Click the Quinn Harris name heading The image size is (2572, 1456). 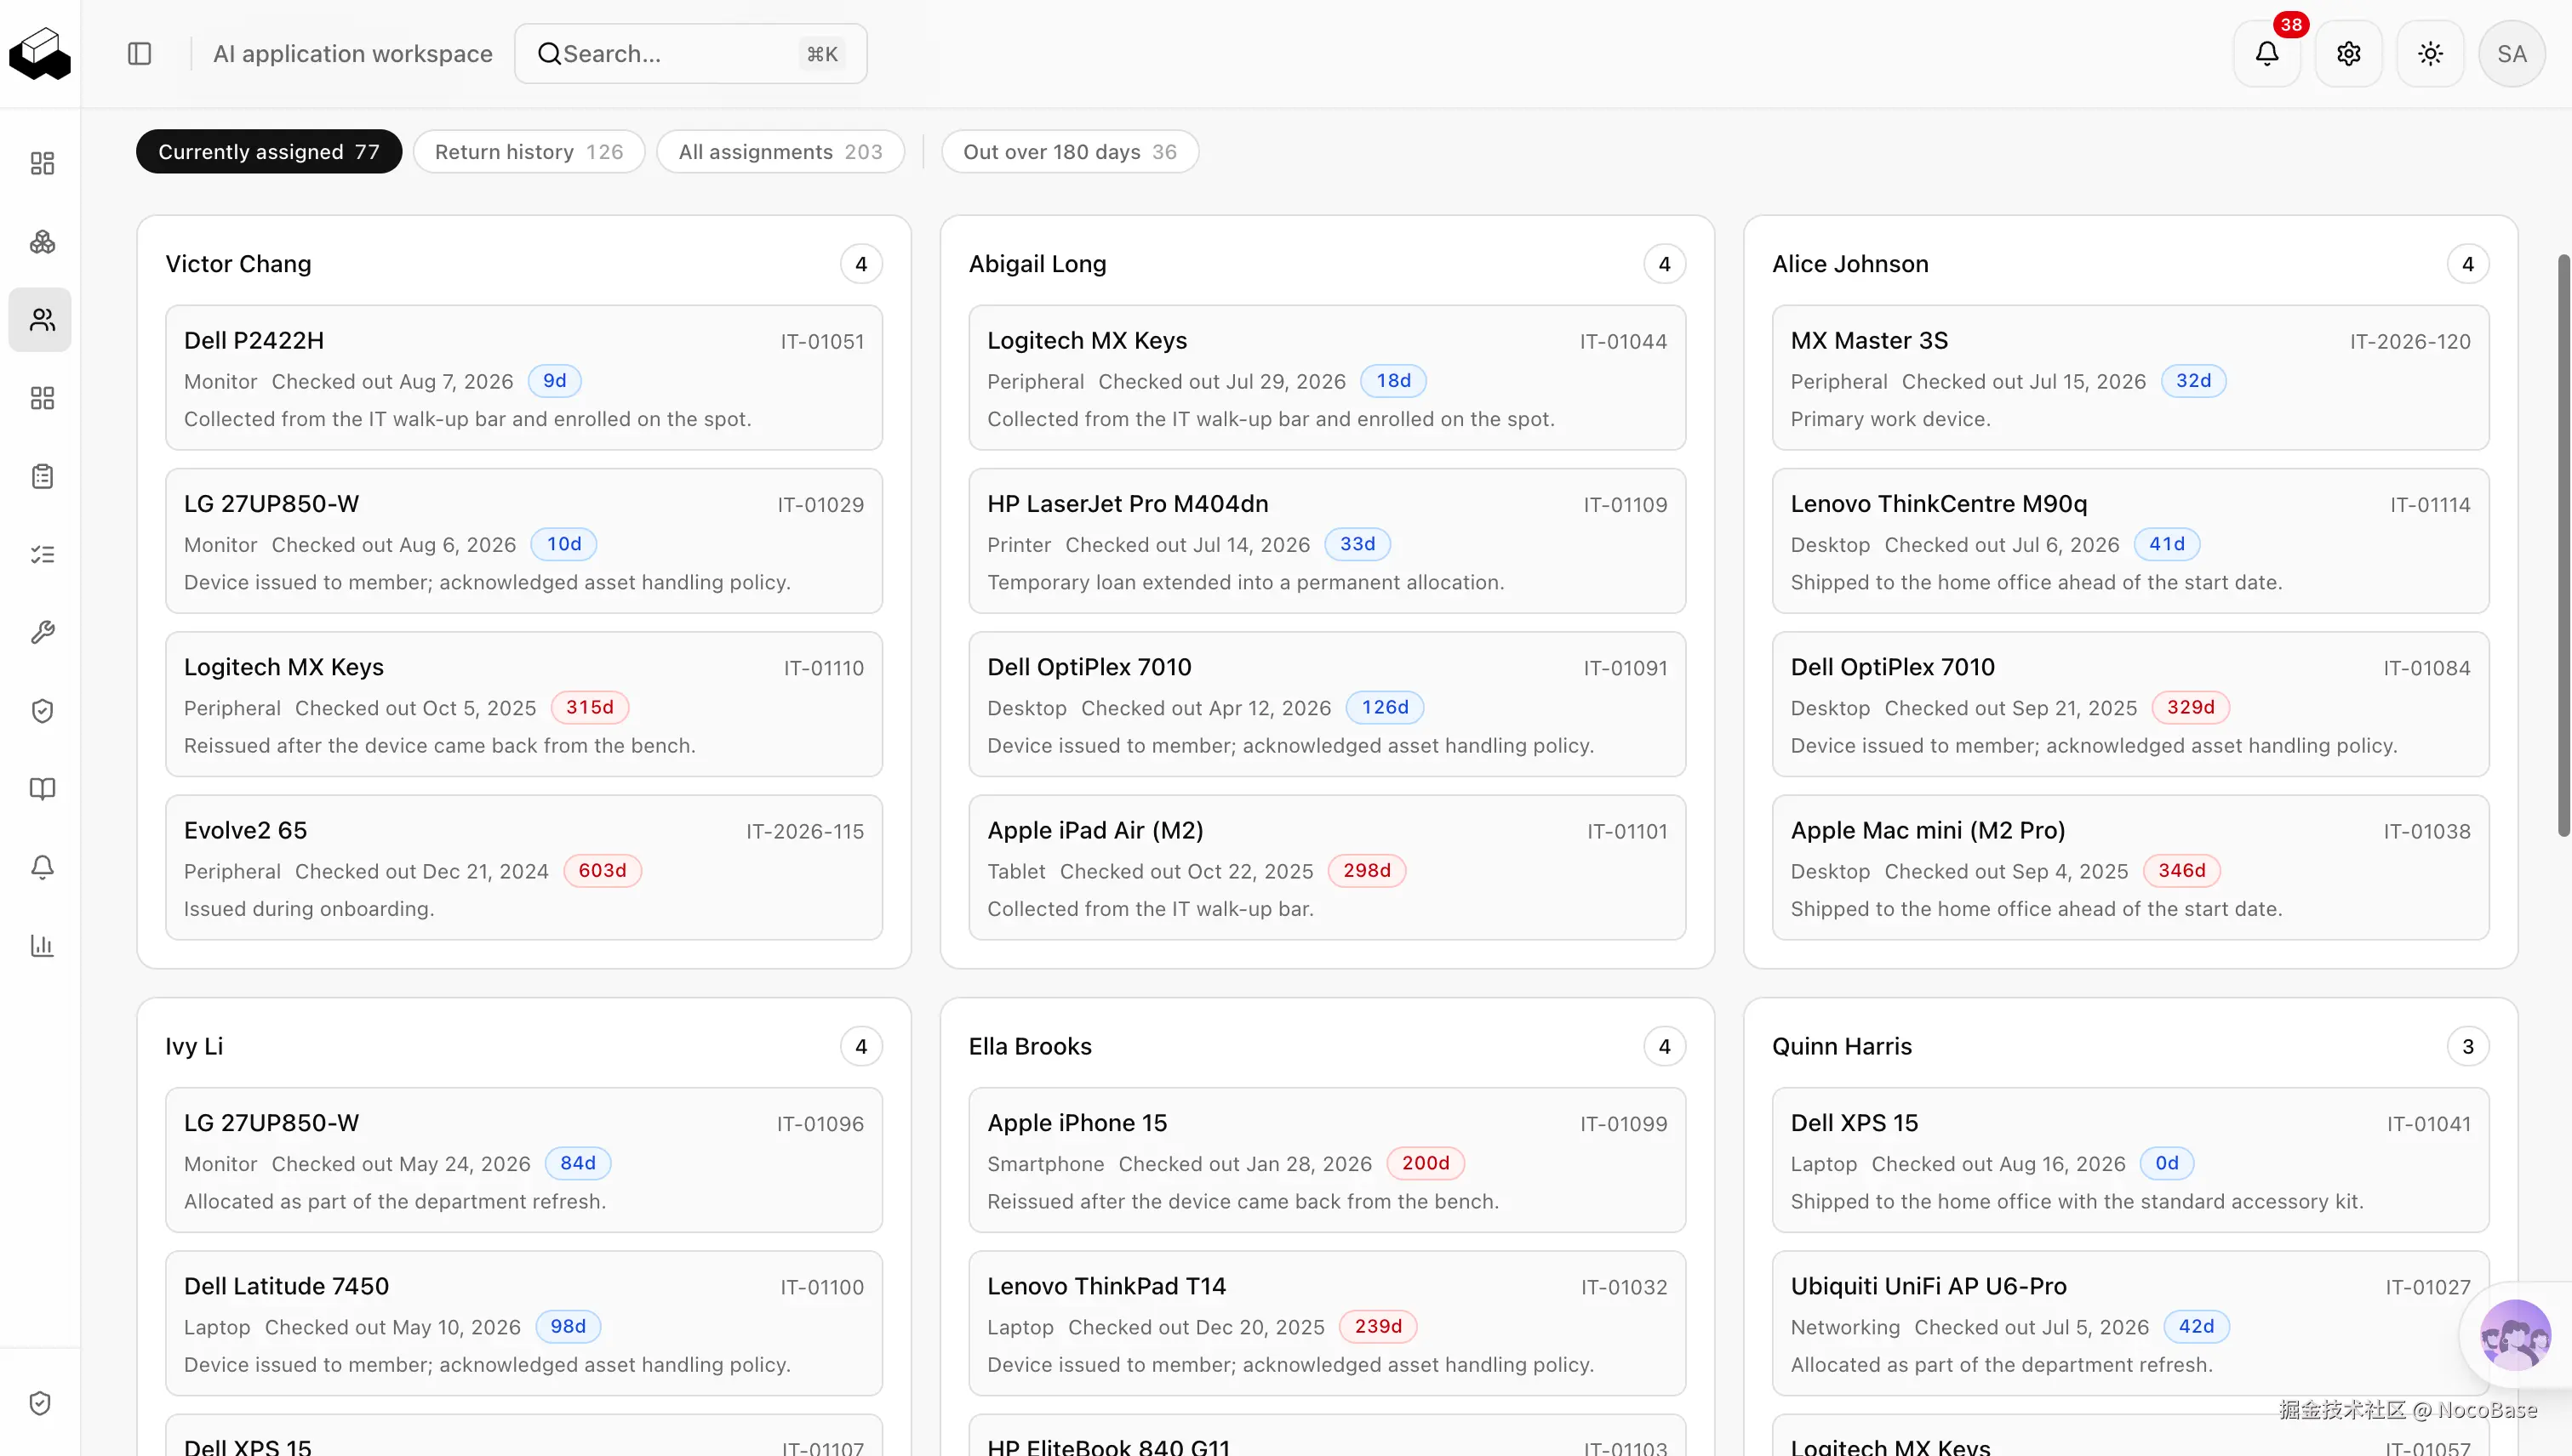(1843, 1046)
